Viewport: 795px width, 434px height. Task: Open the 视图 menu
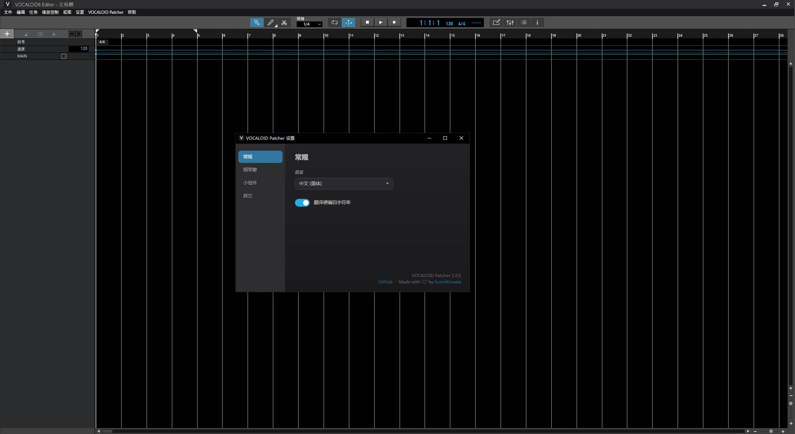[67, 12]
